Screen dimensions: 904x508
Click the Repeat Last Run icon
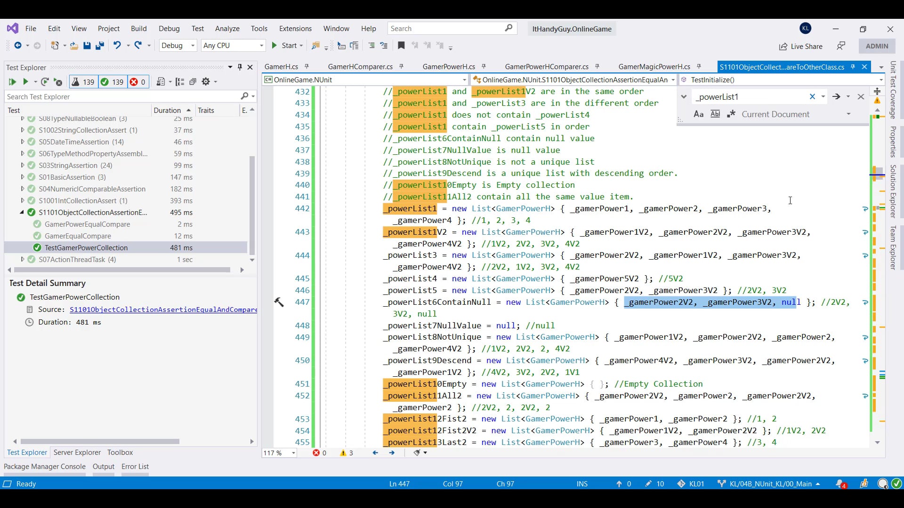pyautogui.click(x=45, y=82)
